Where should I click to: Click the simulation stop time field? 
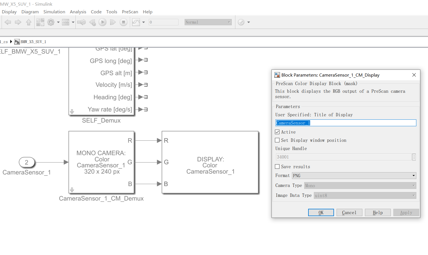click(164, 22)
